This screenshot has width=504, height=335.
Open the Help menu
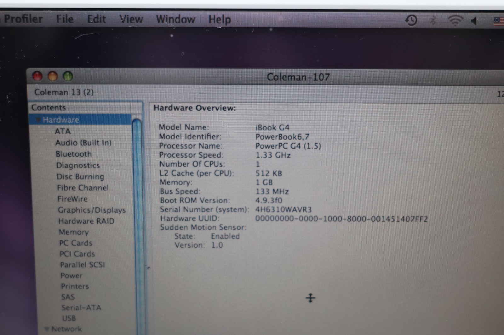point(220,20)
